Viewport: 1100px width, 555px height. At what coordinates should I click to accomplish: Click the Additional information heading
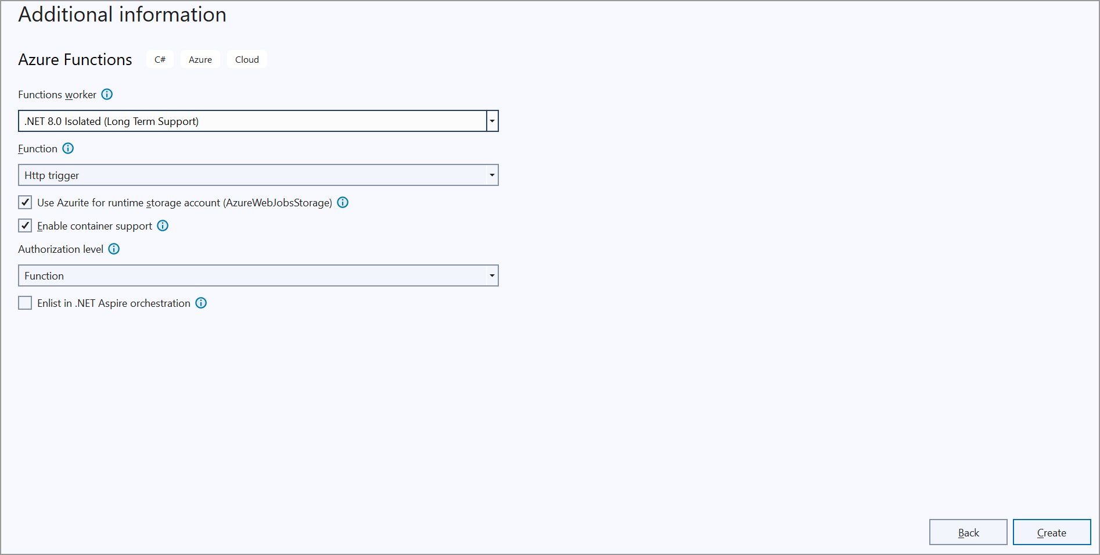[x=122, y=15]
